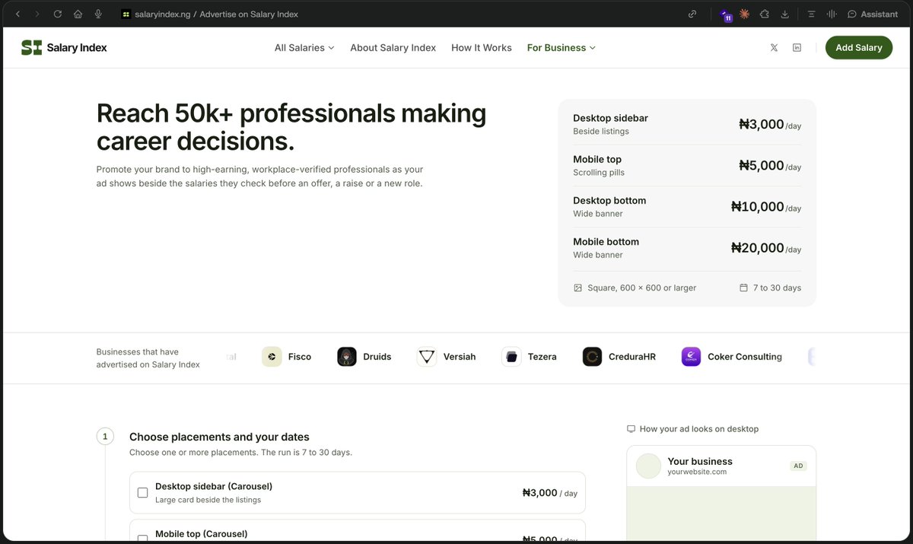This screenshot has height=544, width=913.
Task: Click the monitor icon beside How your ad looks
Action: point(631,429)
